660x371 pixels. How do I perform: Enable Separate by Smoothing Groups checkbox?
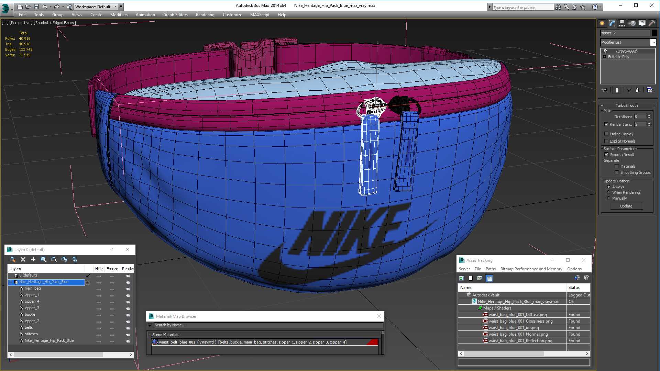click(617, 172)
